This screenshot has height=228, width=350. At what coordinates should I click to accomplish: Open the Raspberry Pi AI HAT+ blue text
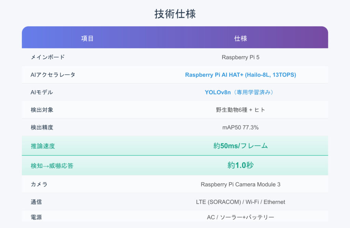(240, 75)
